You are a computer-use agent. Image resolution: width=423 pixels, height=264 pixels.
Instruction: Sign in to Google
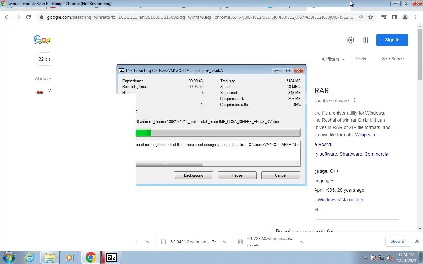[x=392, y=40]
